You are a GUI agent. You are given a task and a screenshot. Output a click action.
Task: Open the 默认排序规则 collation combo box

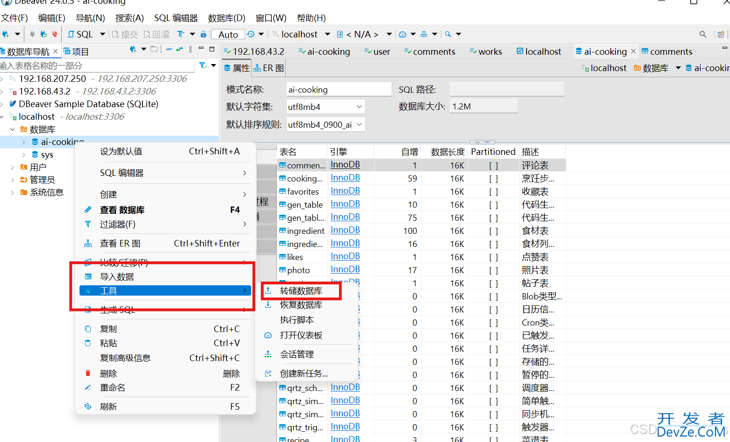(x=325, y=124)
